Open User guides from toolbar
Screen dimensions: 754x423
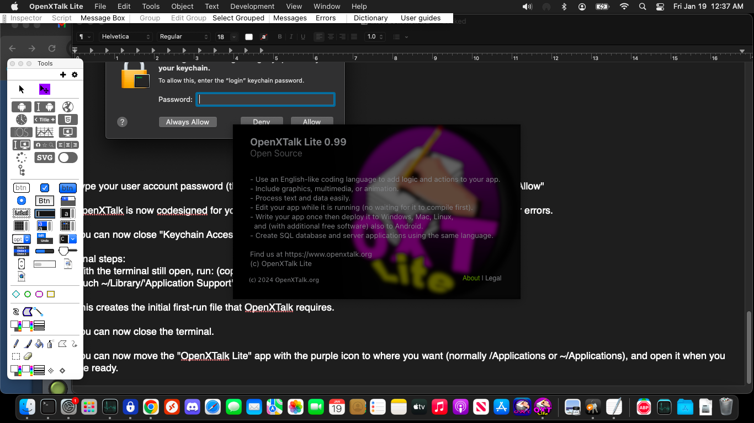coord(421,18)
